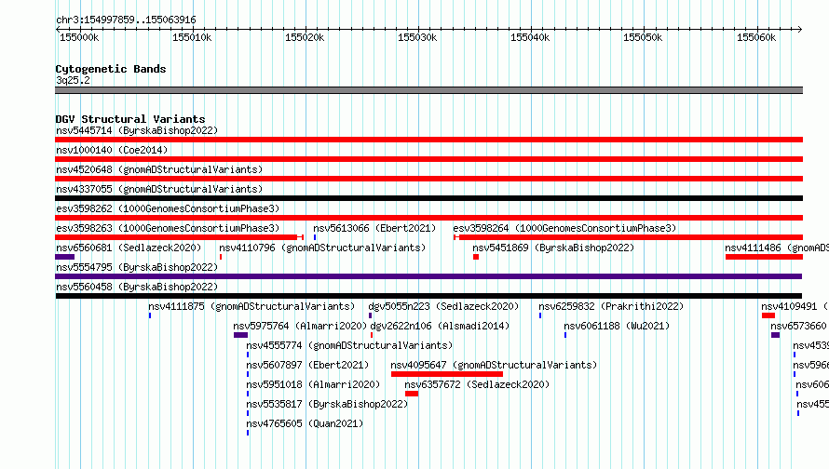Select the purple bar under nsv5554795
Viewport: 829px width, 469px height.
click(x=428, y=276)
